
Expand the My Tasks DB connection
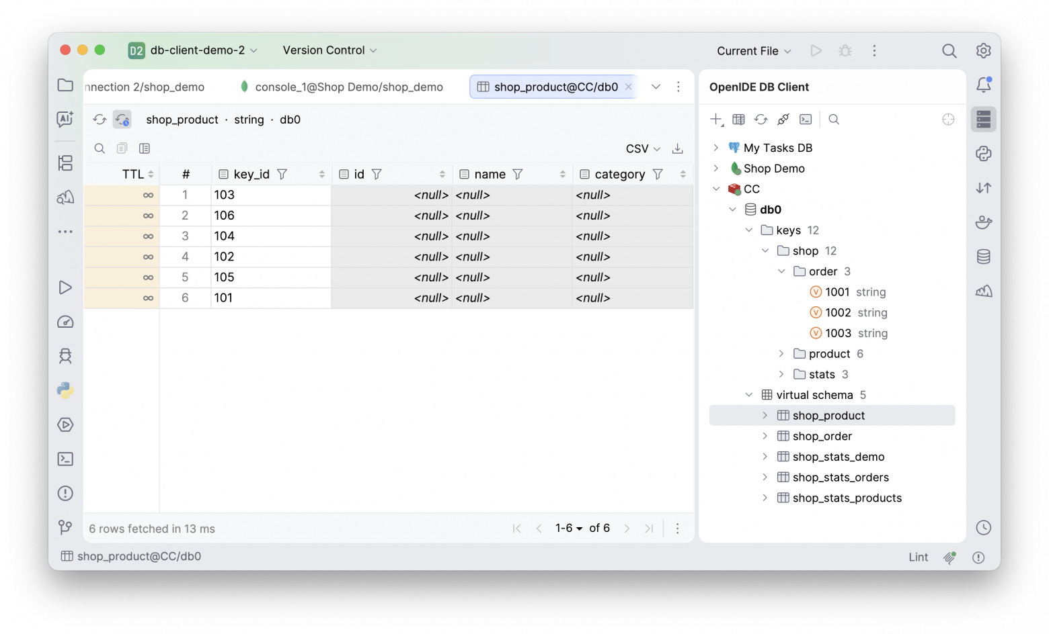tap(716, 148)
